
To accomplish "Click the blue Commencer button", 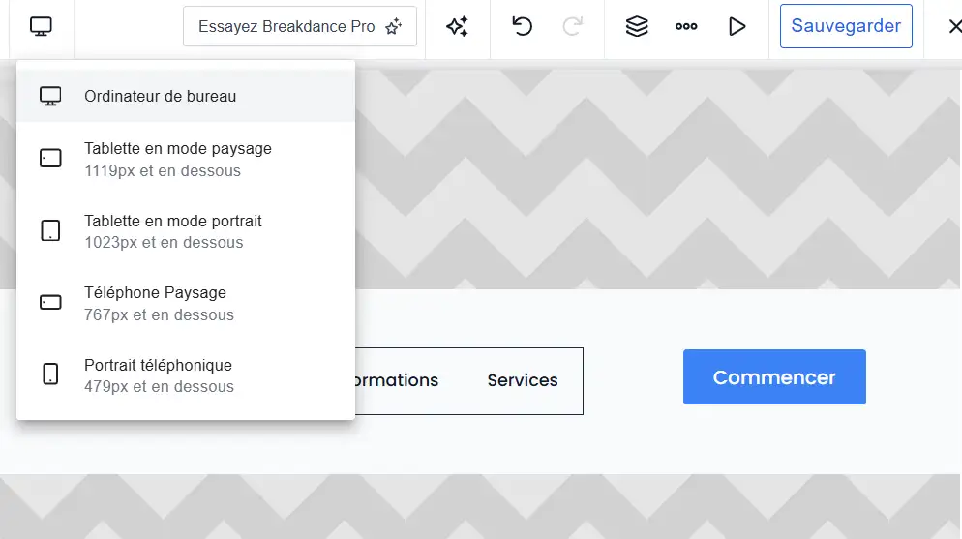I will click(774, 377).
